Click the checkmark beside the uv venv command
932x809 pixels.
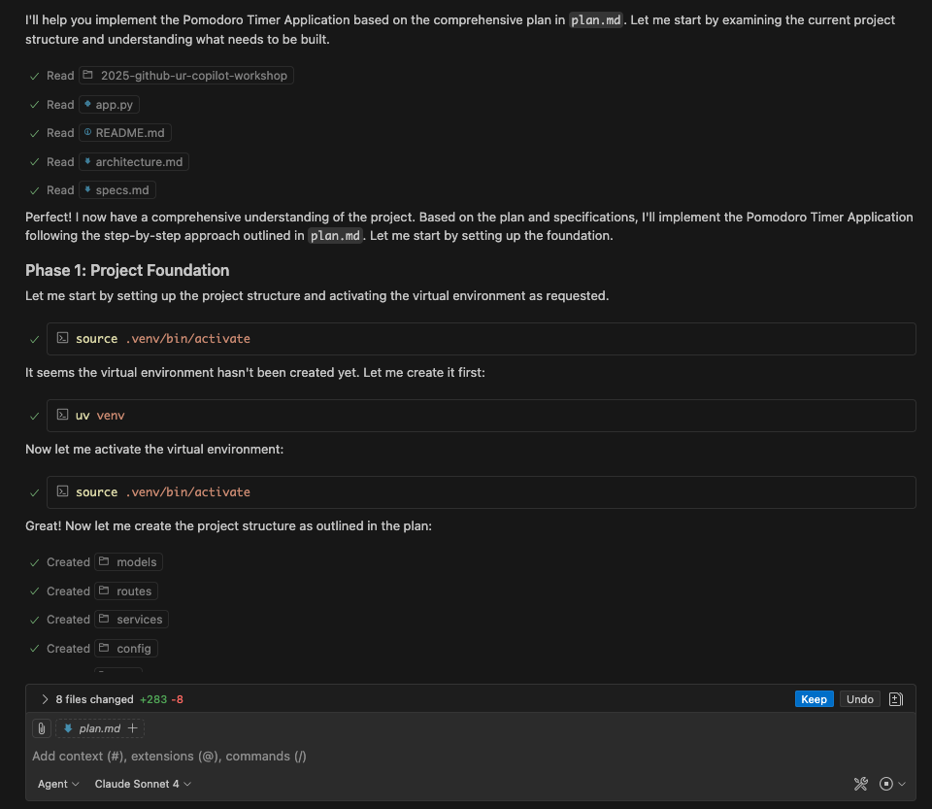click(x=34, y=415)
